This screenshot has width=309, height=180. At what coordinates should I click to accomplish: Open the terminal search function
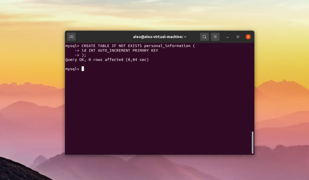tap(204, 36)
